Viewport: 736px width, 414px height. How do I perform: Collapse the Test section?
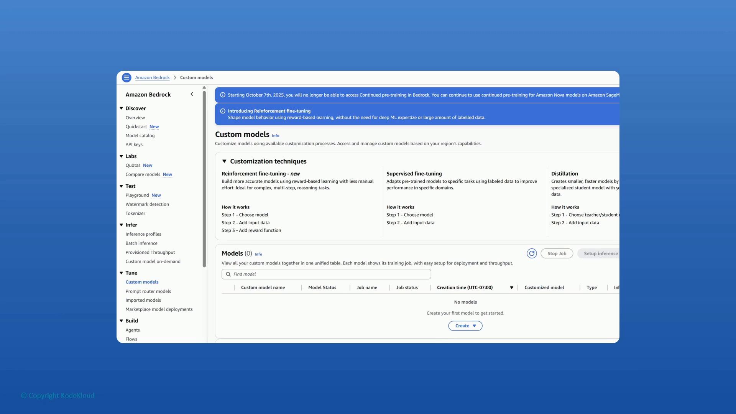[x=121, y=186]
